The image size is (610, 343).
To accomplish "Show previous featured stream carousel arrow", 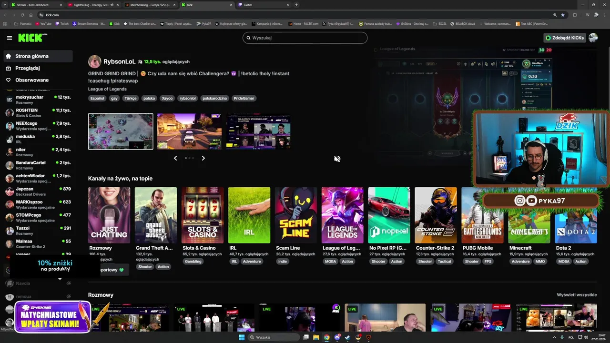I will point(175,158).
